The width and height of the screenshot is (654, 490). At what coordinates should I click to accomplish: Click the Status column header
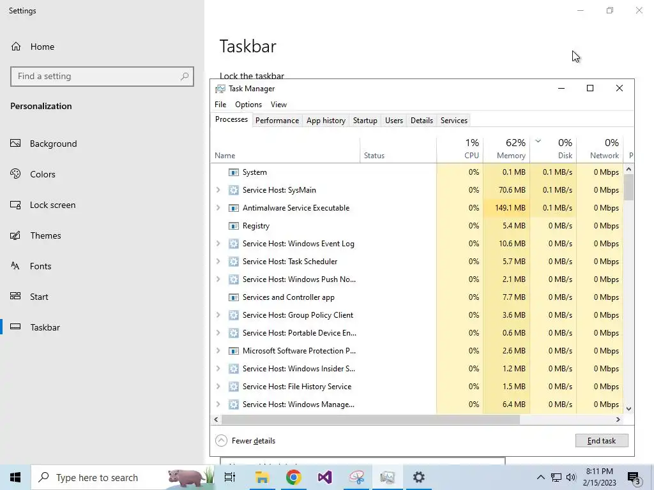[x=398, y=150]
